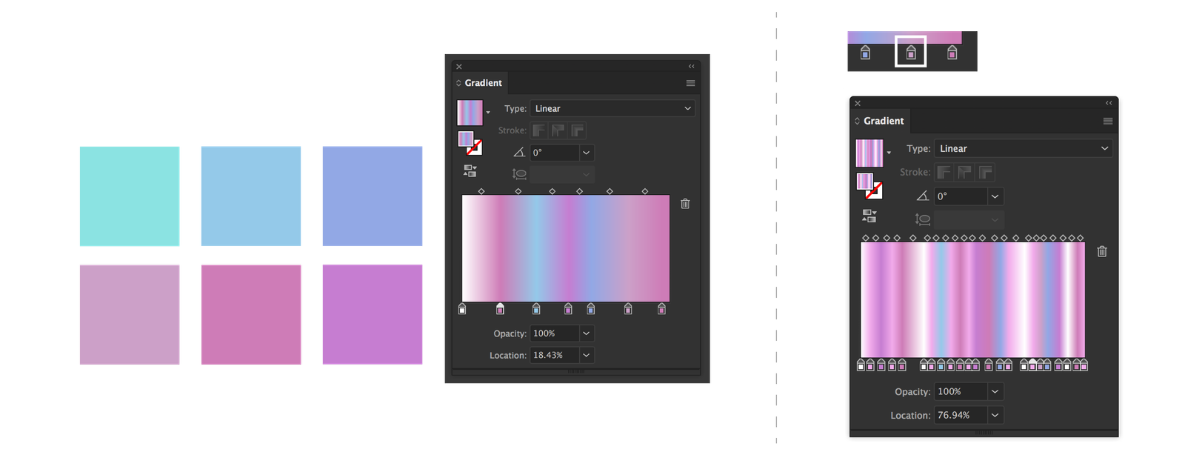This screenshot has height=455, width=1185.
Task: Toggle first Stroke gradient option in left panel
Action: [539, 130]
